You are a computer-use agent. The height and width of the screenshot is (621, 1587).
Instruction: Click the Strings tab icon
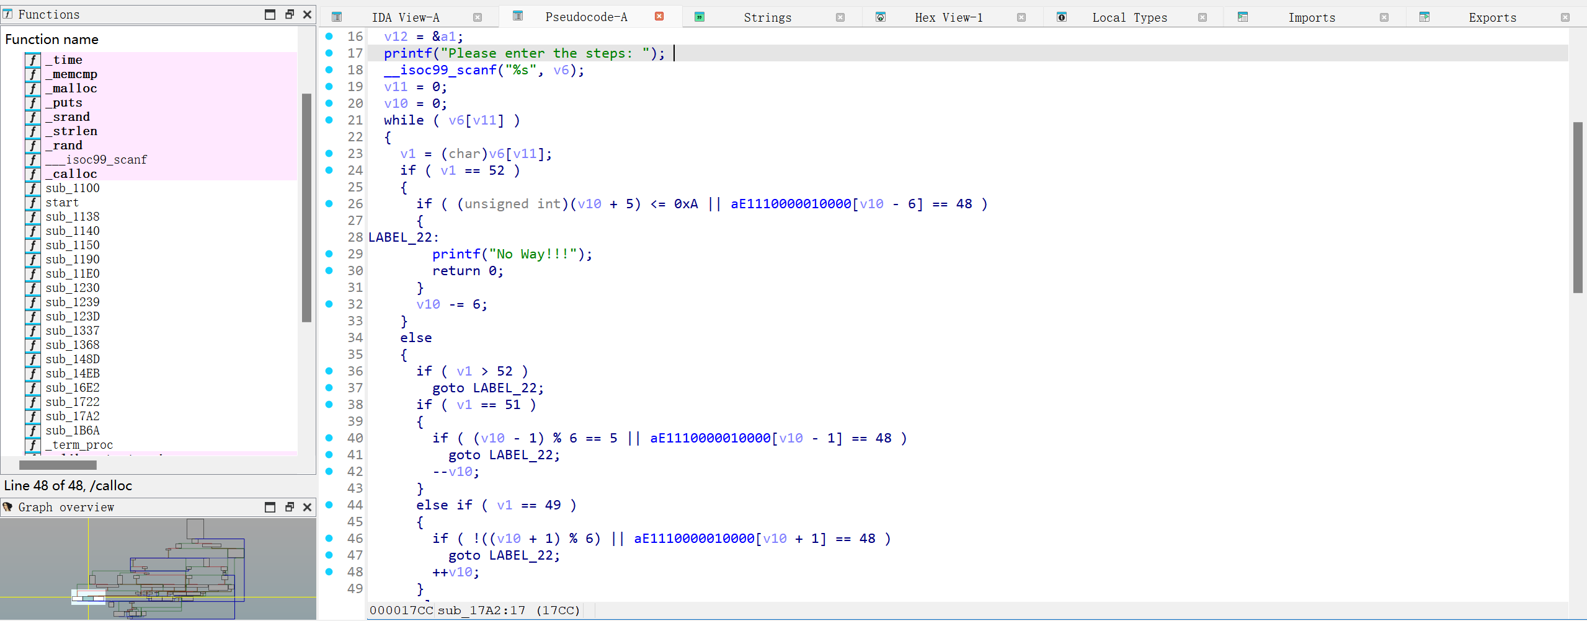(699, 17)
